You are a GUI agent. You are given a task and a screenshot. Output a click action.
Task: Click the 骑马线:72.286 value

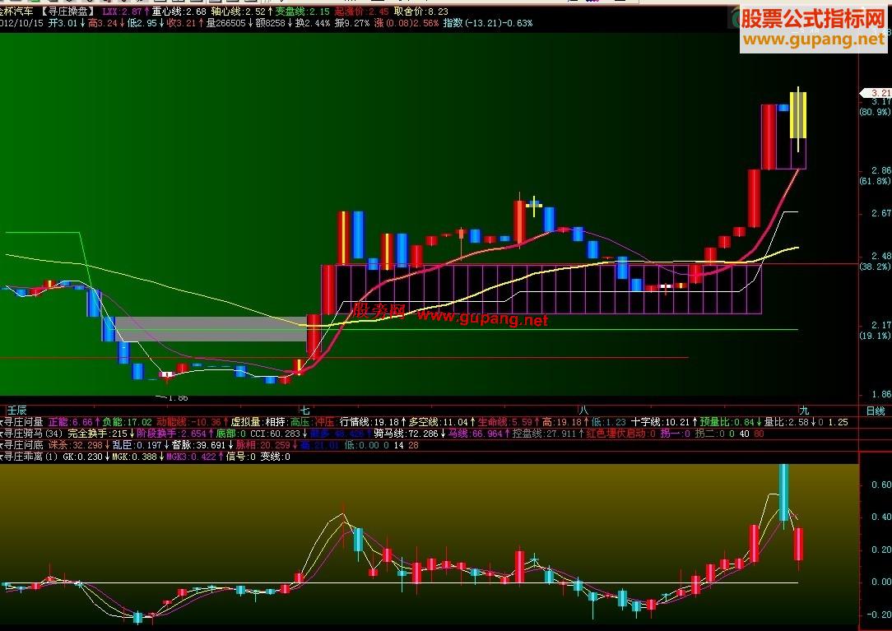tap(407, 434)
